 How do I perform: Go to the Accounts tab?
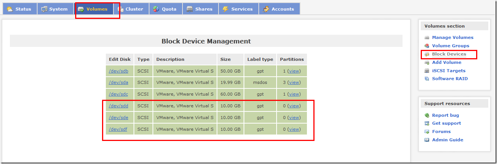[279, 9]
